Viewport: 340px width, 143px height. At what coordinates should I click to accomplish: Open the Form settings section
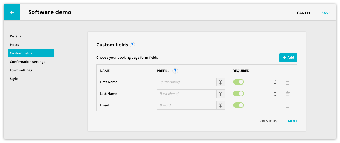(21, 70)
